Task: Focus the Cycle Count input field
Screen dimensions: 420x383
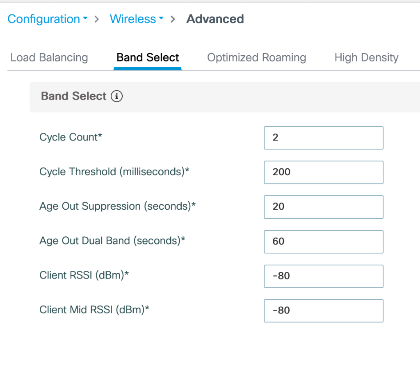Action: tap(323, 138)
